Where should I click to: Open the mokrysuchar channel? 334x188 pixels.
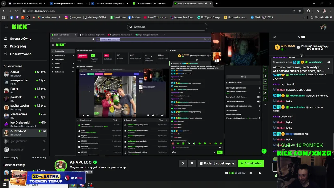[x=25, y=82]
